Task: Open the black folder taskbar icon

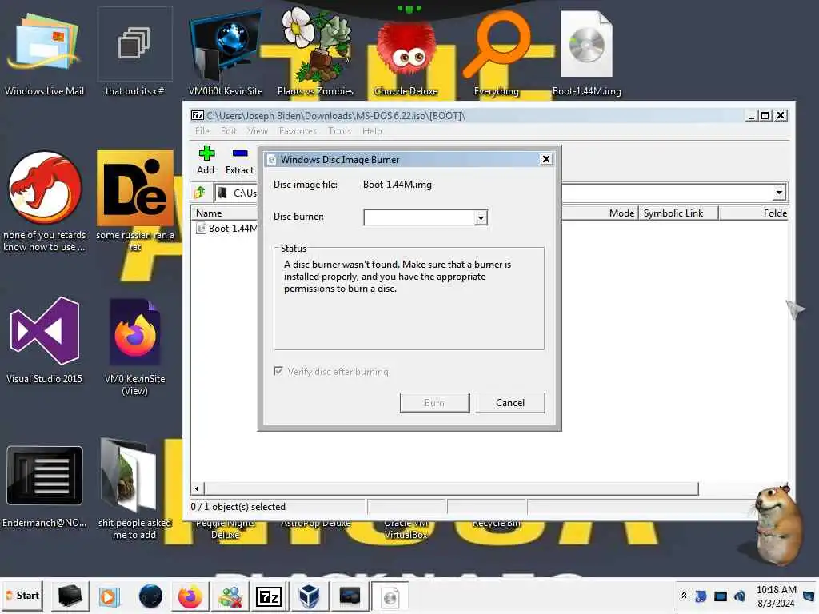Action: click(70, 596)
